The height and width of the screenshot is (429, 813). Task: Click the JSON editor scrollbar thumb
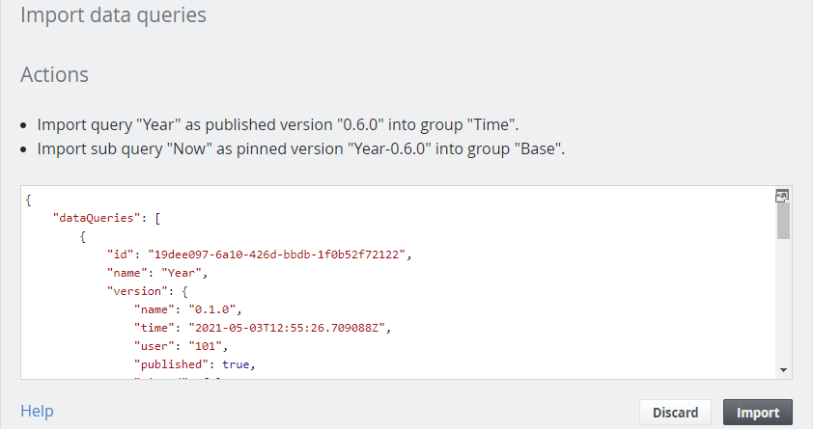pyautogui.click(x=783, y=221)
